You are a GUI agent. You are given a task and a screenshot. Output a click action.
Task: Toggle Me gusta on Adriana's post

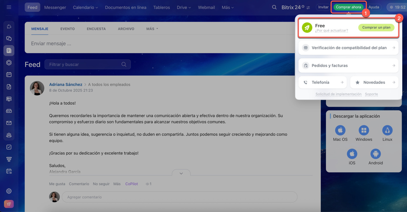tap(57, 184)
